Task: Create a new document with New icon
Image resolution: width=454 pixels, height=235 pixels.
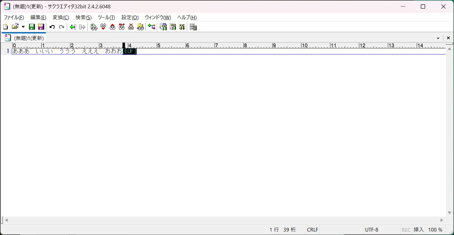Action: 5,27
